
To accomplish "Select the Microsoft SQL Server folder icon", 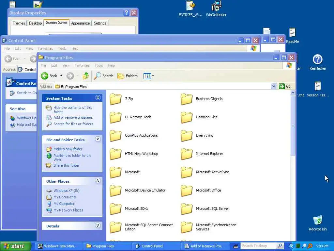I will [186, 209].
